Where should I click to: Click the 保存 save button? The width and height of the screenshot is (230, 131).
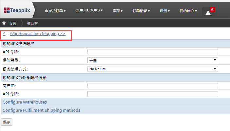click(x=7, y=122)
